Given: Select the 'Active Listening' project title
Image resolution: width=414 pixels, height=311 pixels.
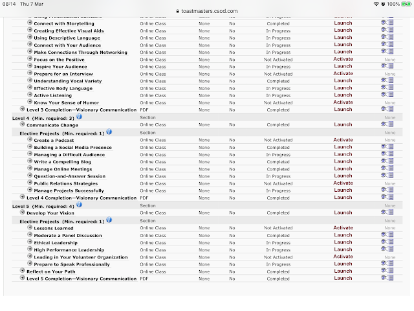Looking at the screenshot, I should coord(53,95).
